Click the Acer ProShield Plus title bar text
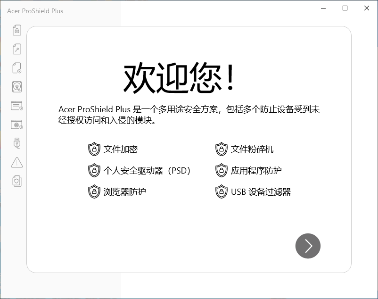This screenshot has height=299, width=378. [x=34, y=11]
